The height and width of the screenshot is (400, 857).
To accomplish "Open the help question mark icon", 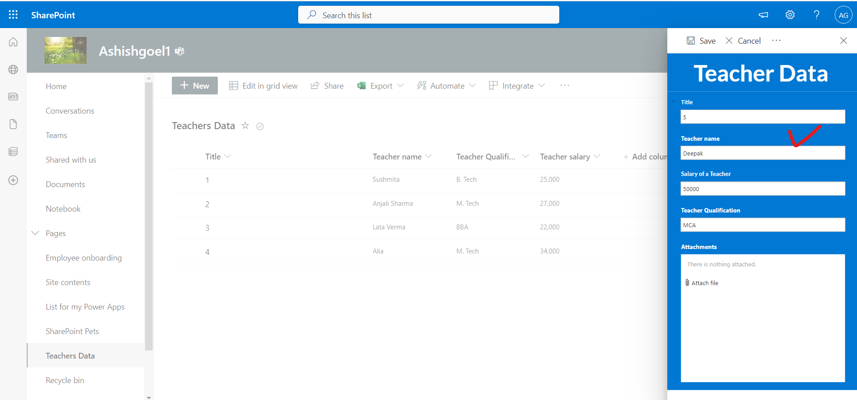I will [816, 15].
